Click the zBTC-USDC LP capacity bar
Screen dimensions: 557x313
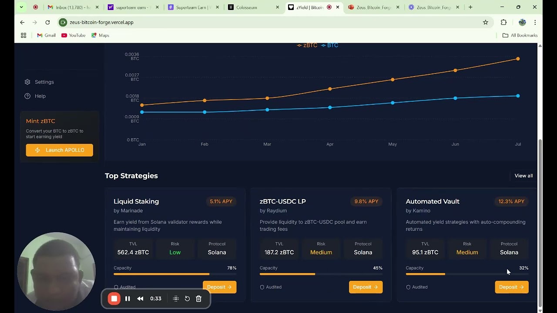point(321,274)
